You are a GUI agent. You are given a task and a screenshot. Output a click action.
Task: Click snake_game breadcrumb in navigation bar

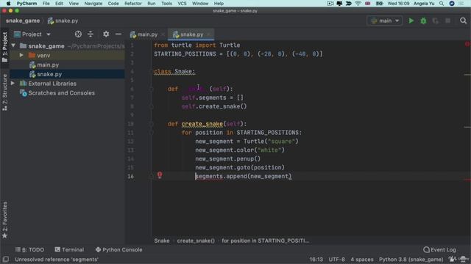pos(23,21)
